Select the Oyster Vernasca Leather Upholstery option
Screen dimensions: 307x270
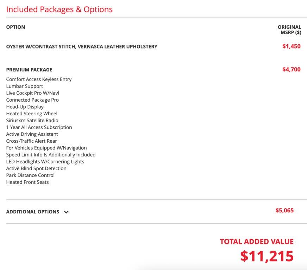point(82,46)
